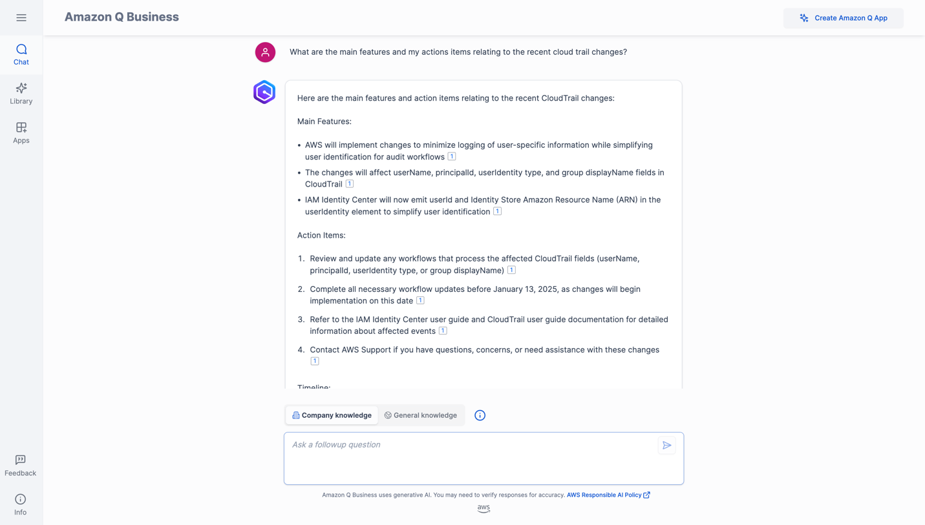The height and width of the screenshot is (525, 925).
Task: Open the Info sidebar icon
Action: click(x=21, y=504)
